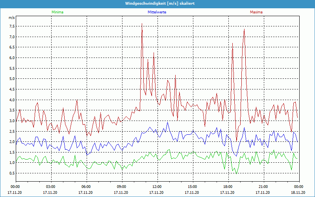Click the 7,0 y-axis value
The width and height of the screenshot is (315, 197).
coord(12,37)
